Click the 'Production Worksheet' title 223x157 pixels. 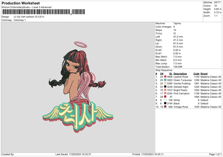coord(20,3)
